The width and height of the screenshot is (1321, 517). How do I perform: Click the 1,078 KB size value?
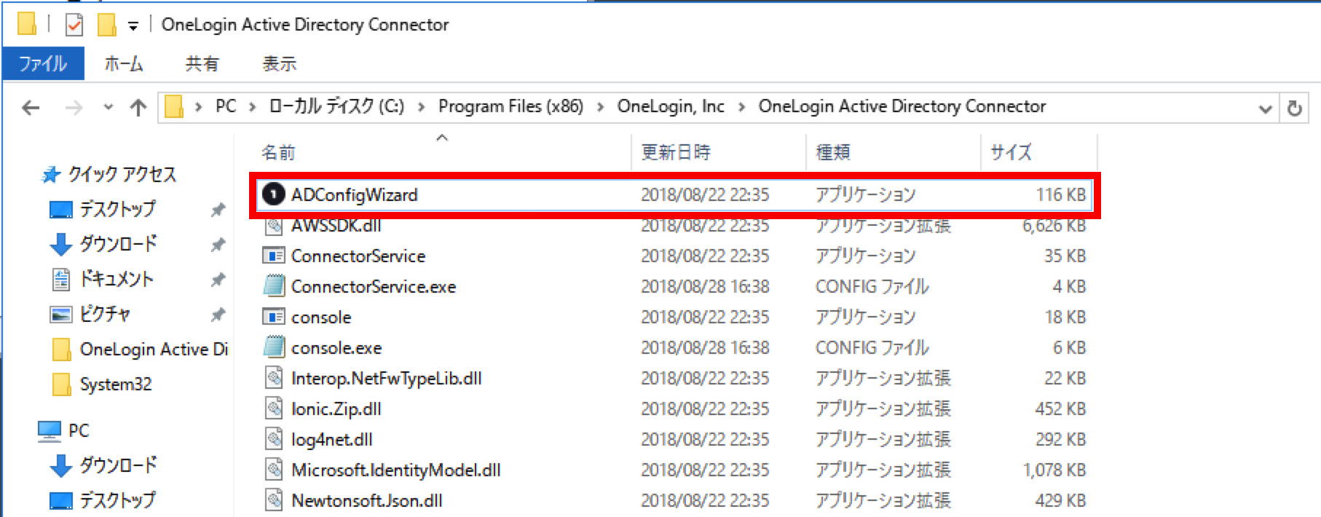point(1054,470)
